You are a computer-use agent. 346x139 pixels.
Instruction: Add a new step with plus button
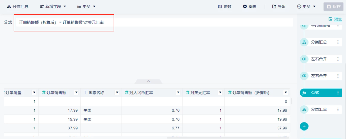tap(304, 126)
